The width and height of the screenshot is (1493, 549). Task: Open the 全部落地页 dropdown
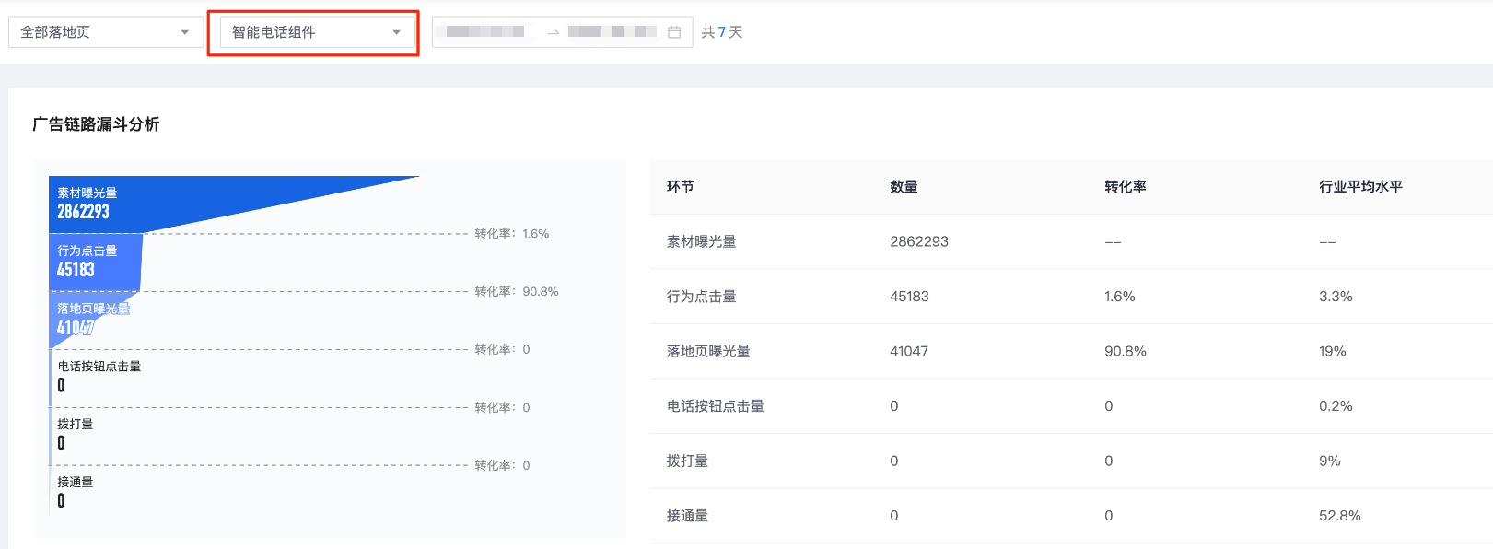coord(106,32)
